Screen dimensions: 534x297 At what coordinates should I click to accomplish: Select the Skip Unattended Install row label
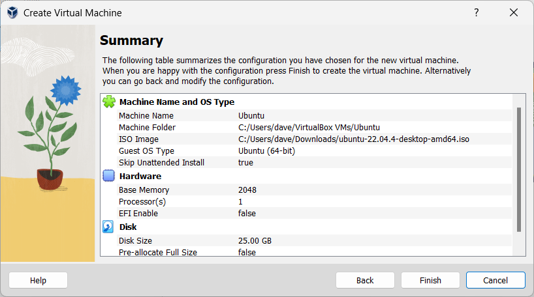click(x=161, y=162)
